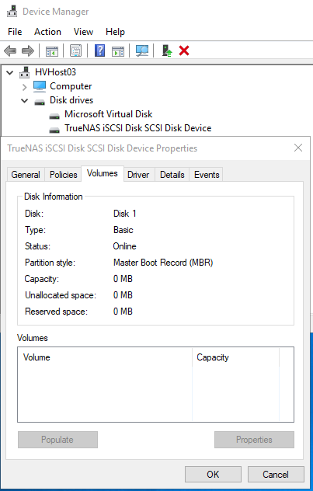Click the red X Uninstall device icon
The width and height of the screenshot is (313, 491).
184,50
